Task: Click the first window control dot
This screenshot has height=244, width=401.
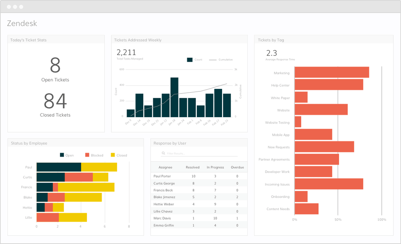Action: pyautogui.click(x=9, y=7)
